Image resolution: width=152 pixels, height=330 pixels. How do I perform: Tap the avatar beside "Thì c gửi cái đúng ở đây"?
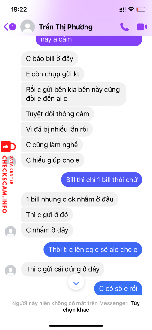pos(11,271)
